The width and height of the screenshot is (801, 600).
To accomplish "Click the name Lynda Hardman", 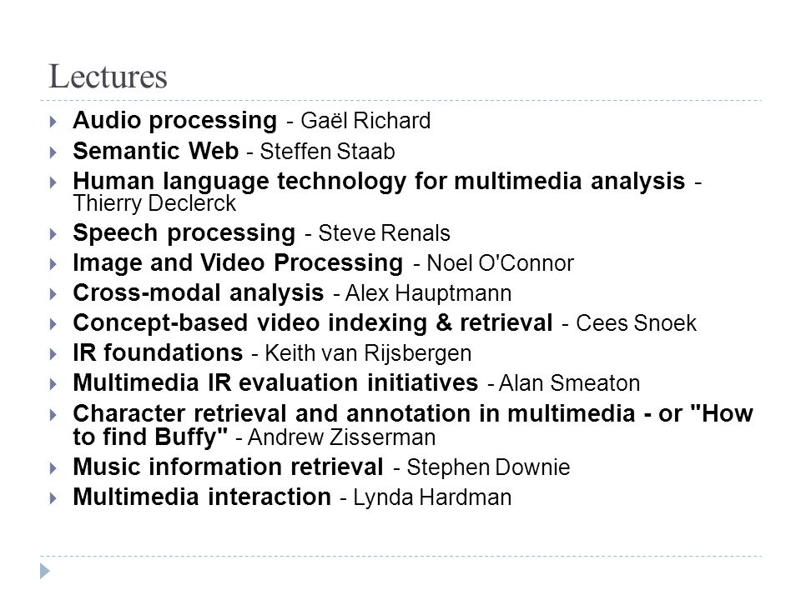I will coord(432,497).
